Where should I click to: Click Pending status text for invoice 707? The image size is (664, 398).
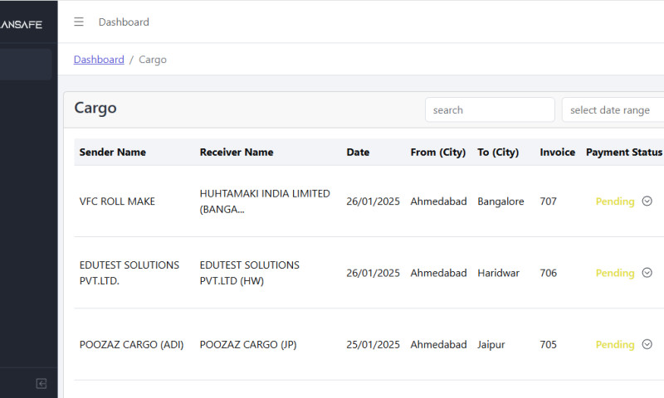point(615,201)
